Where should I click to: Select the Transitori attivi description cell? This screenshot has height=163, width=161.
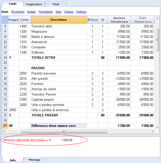pos(59,26)
